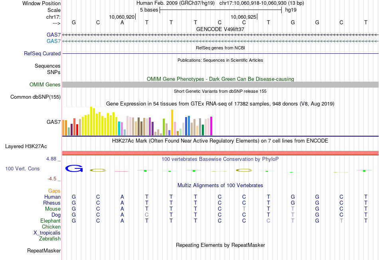379x260 pixels.
Task: Click the OMIM Gene Phenotypes green title
Action: [x=220, y=79]
